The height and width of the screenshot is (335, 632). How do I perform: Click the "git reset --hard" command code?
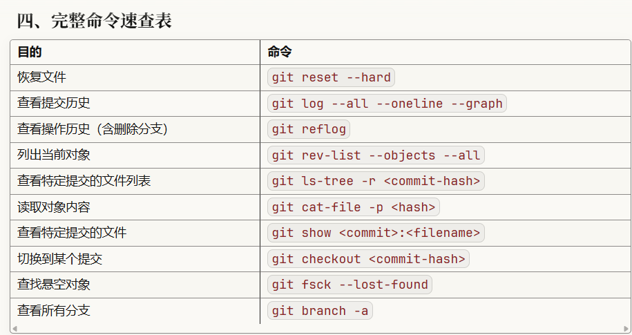click(331, 77)
